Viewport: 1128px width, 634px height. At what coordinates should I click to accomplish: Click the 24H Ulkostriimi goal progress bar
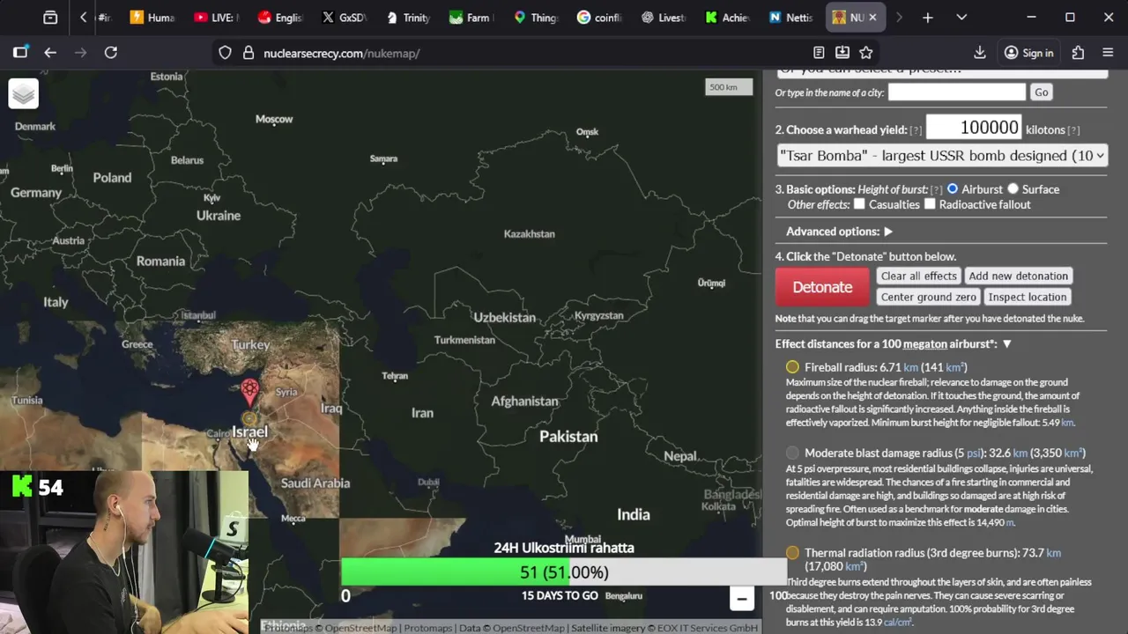point(564,572)
